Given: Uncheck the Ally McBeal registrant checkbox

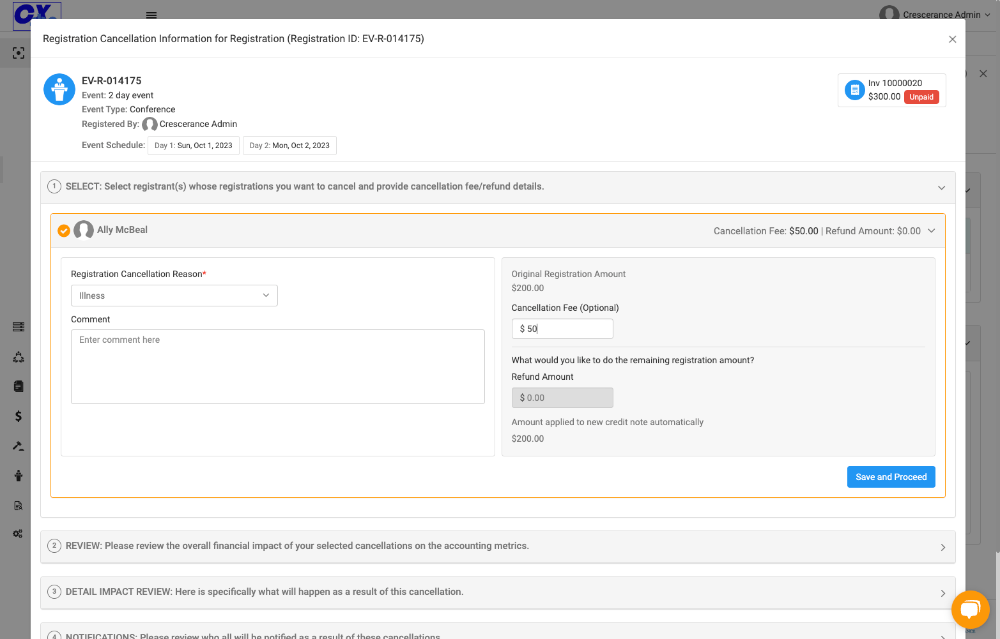Looking at the screenshot, I should 64,230.
